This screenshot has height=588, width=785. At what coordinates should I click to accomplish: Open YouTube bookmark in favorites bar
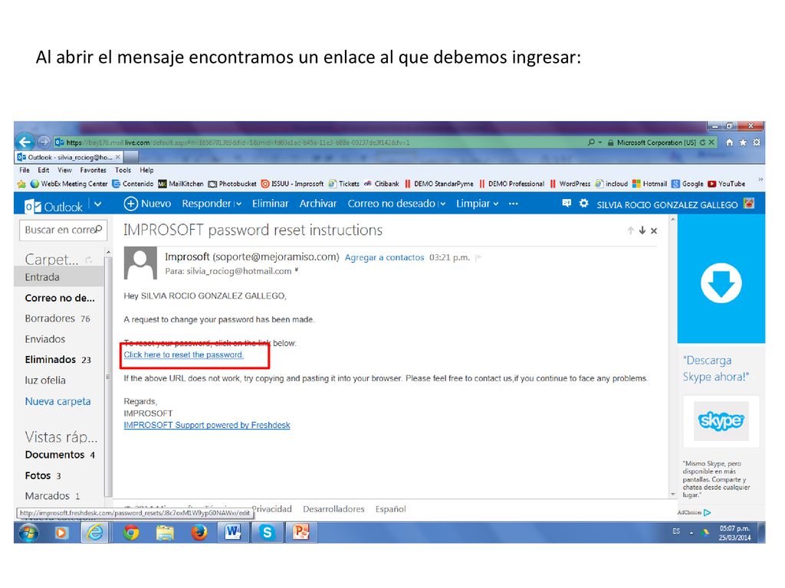click(x=727, y=184)
